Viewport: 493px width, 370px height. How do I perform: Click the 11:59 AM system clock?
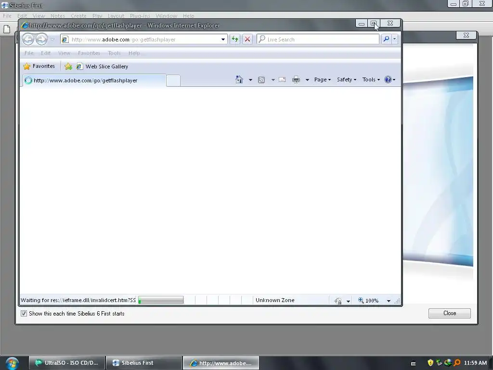tap(475, 363)
